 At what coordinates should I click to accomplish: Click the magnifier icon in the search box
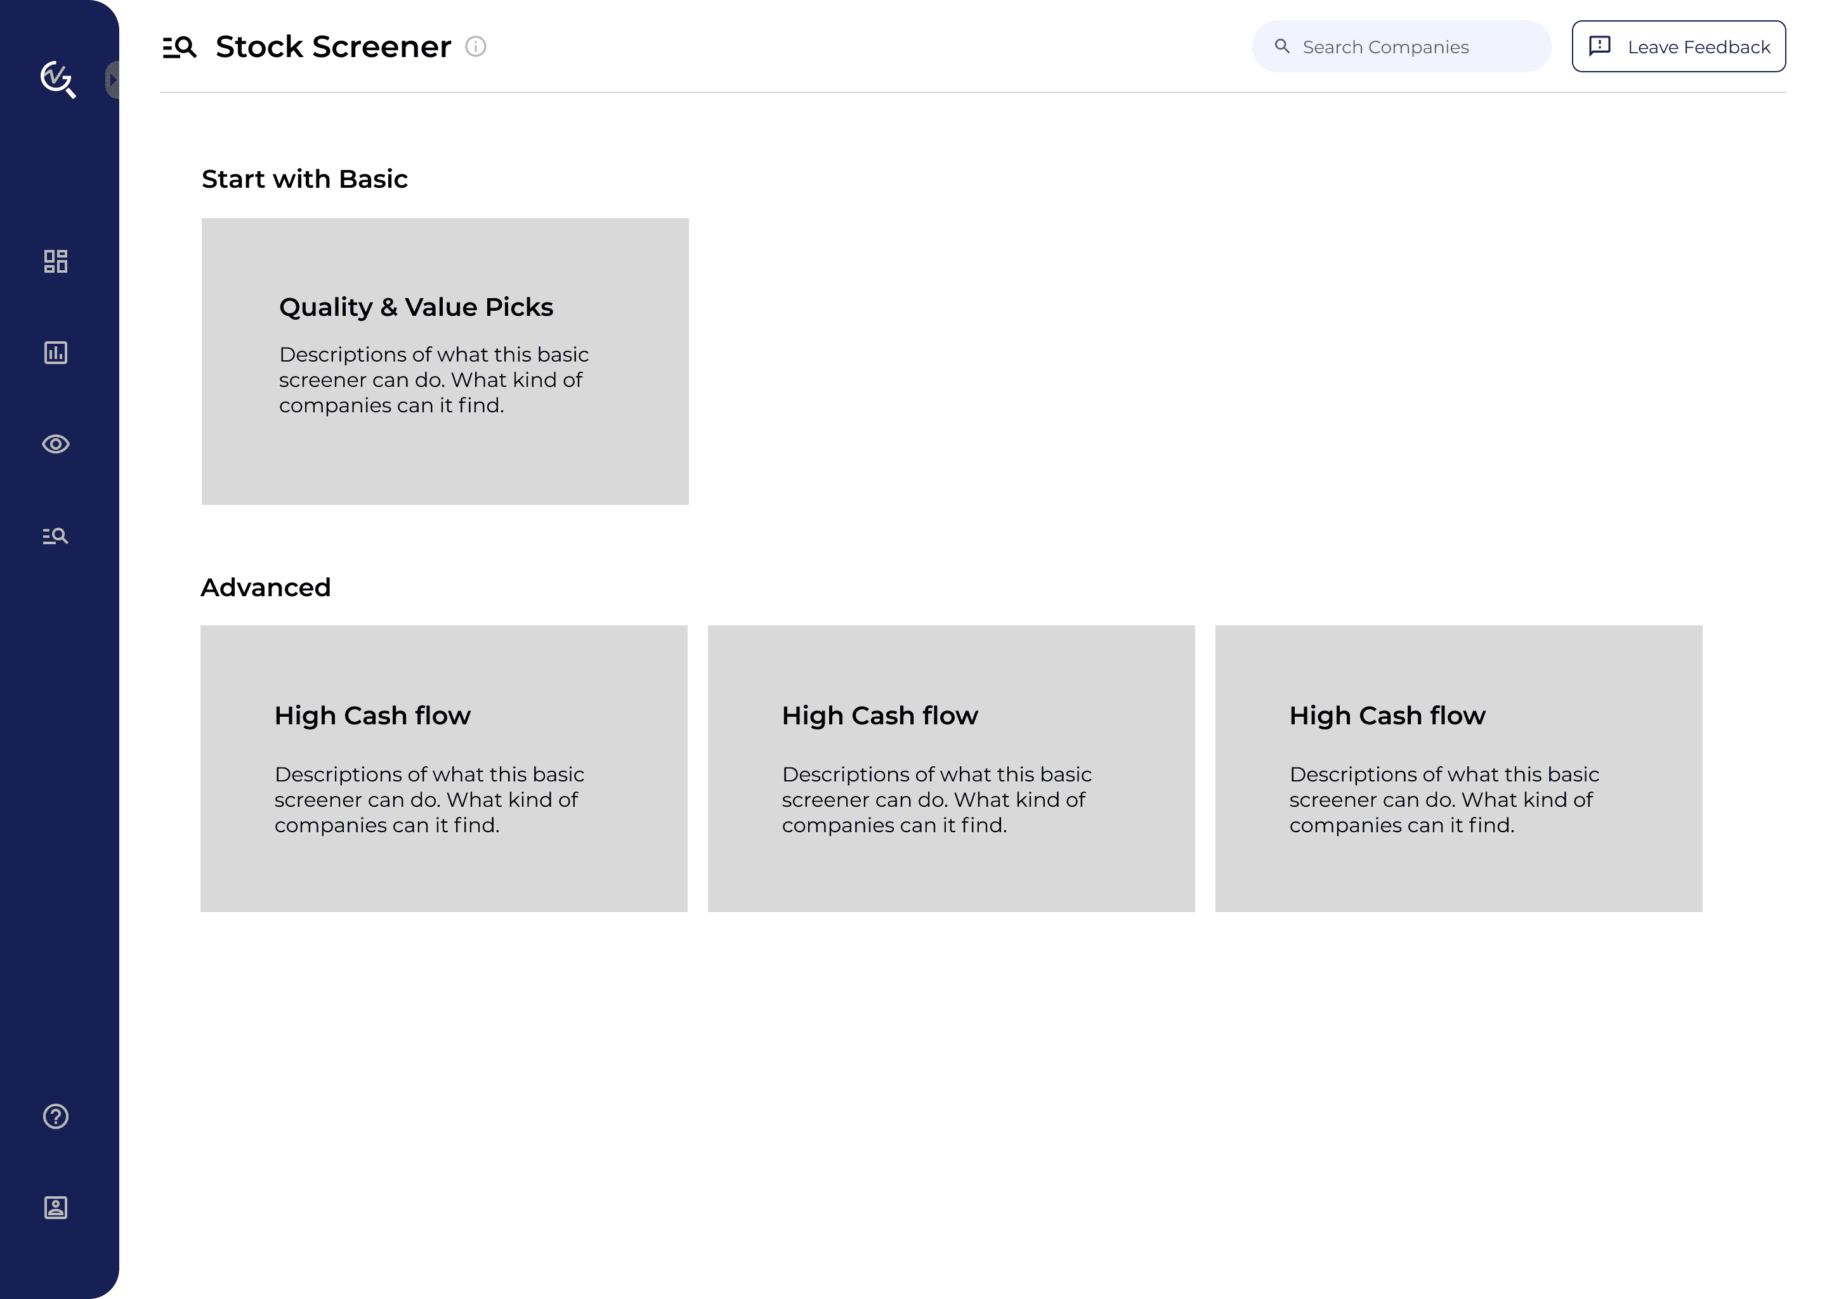coord(1281,46)
